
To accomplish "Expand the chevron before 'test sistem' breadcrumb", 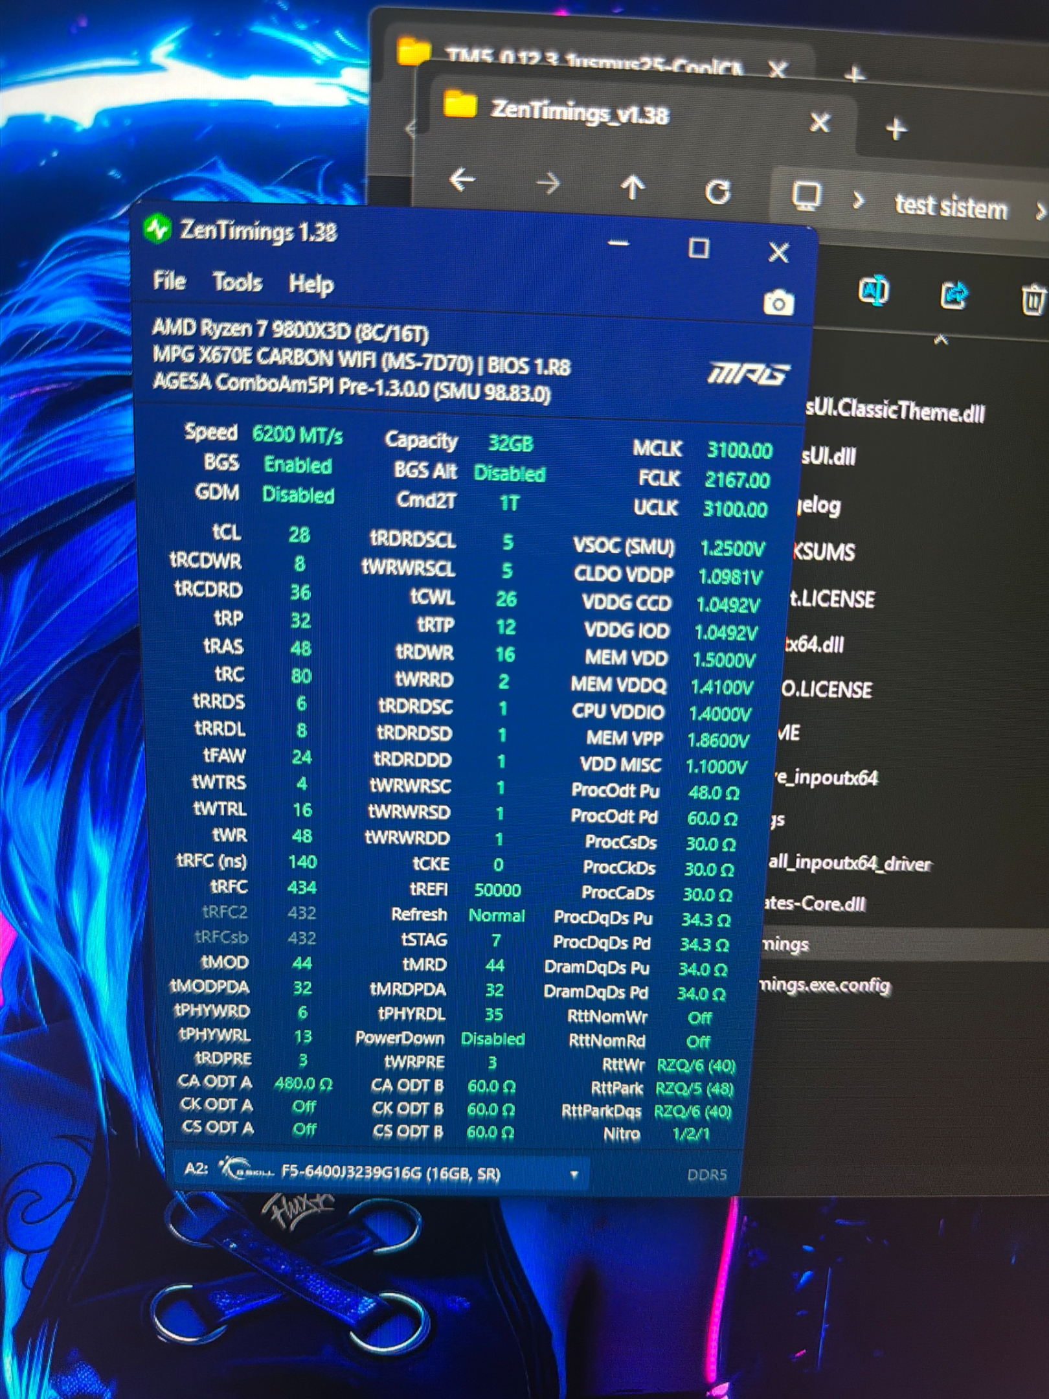I will (858, 200).
